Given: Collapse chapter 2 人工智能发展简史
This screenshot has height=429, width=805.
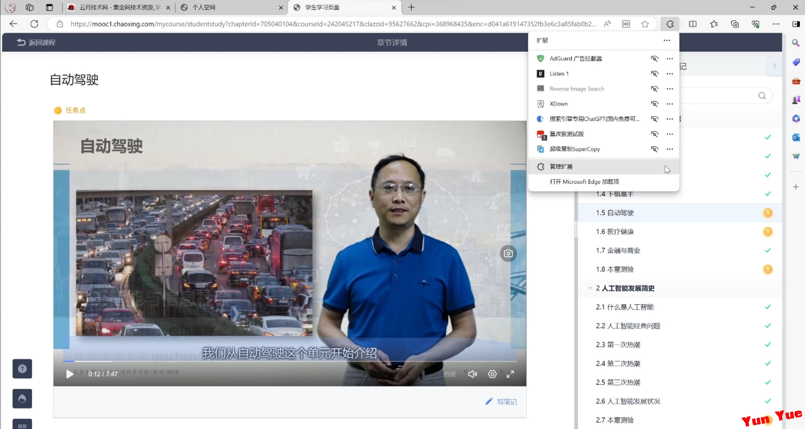Looking at the screenshot, I should 590,288.
